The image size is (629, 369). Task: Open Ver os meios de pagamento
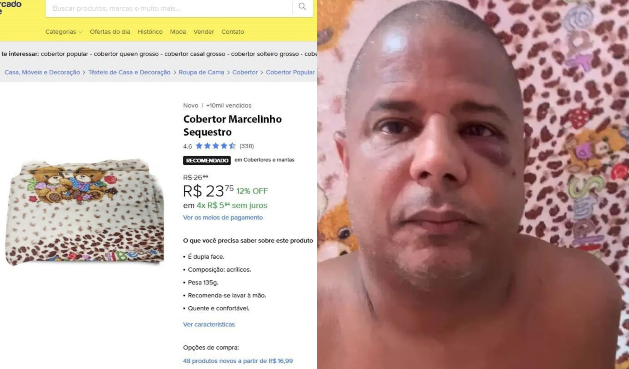pos(223,218)
